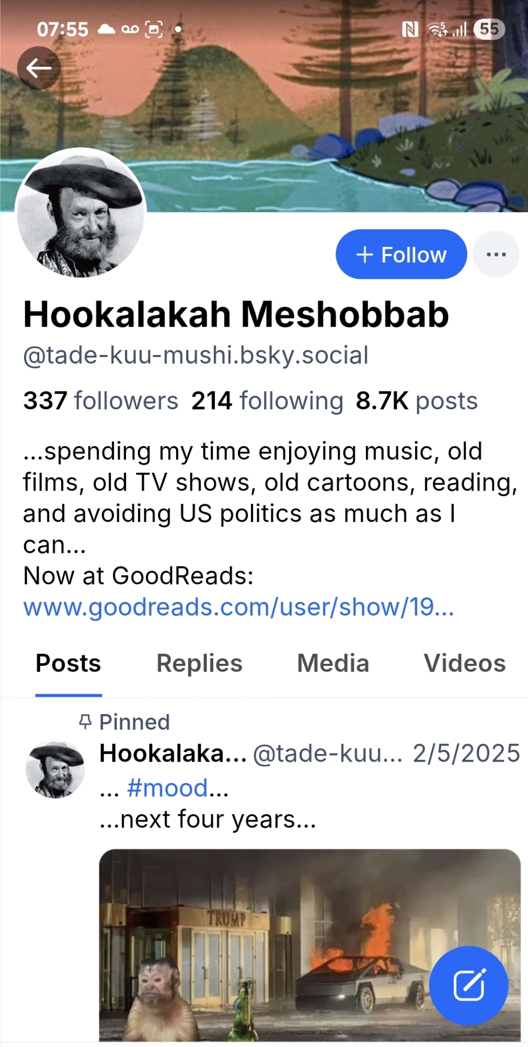
Task: Tap the compose new post icon
Action: (x=468, y=985)
